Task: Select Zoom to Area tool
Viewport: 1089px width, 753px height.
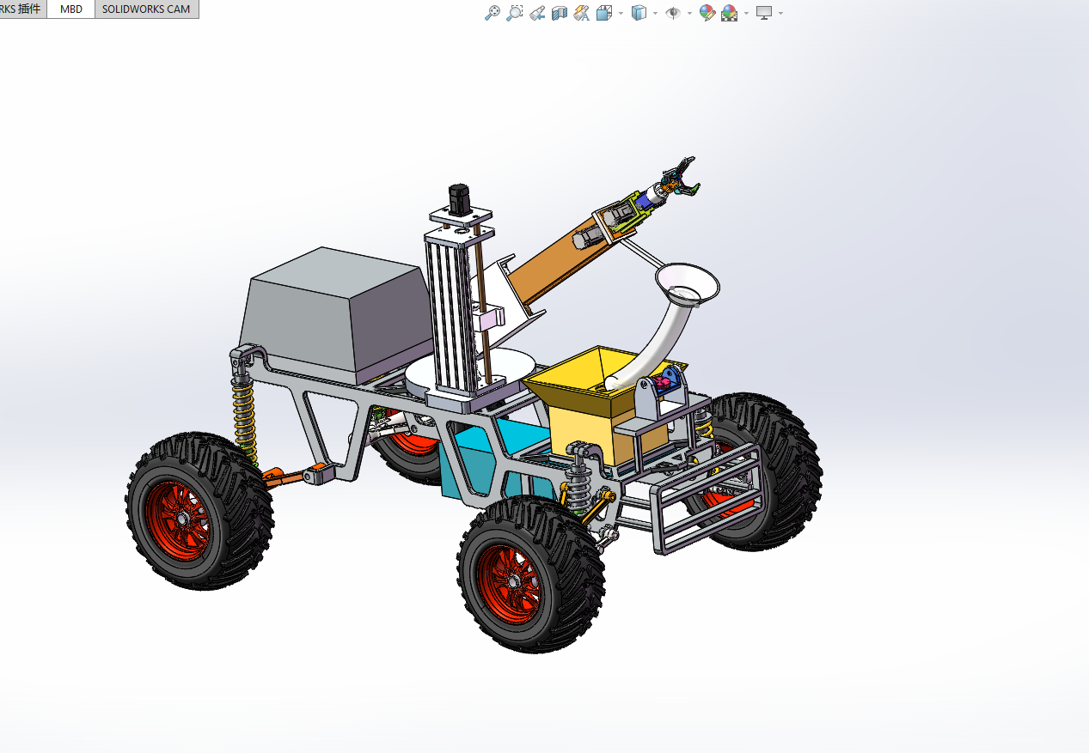Action: pos(514,13)
